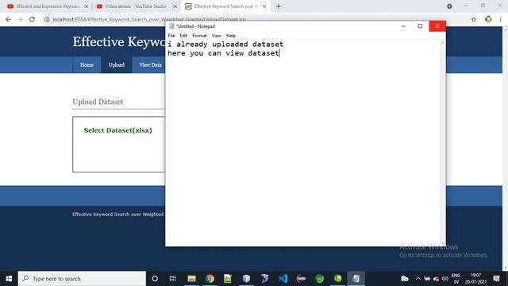The image size is (508, 286).
Task: Open Google Chrome from the taskbar
Action: 210,279
